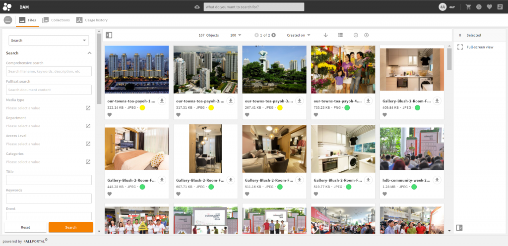Open the hamburger menu circle icon

coord(8,20)
